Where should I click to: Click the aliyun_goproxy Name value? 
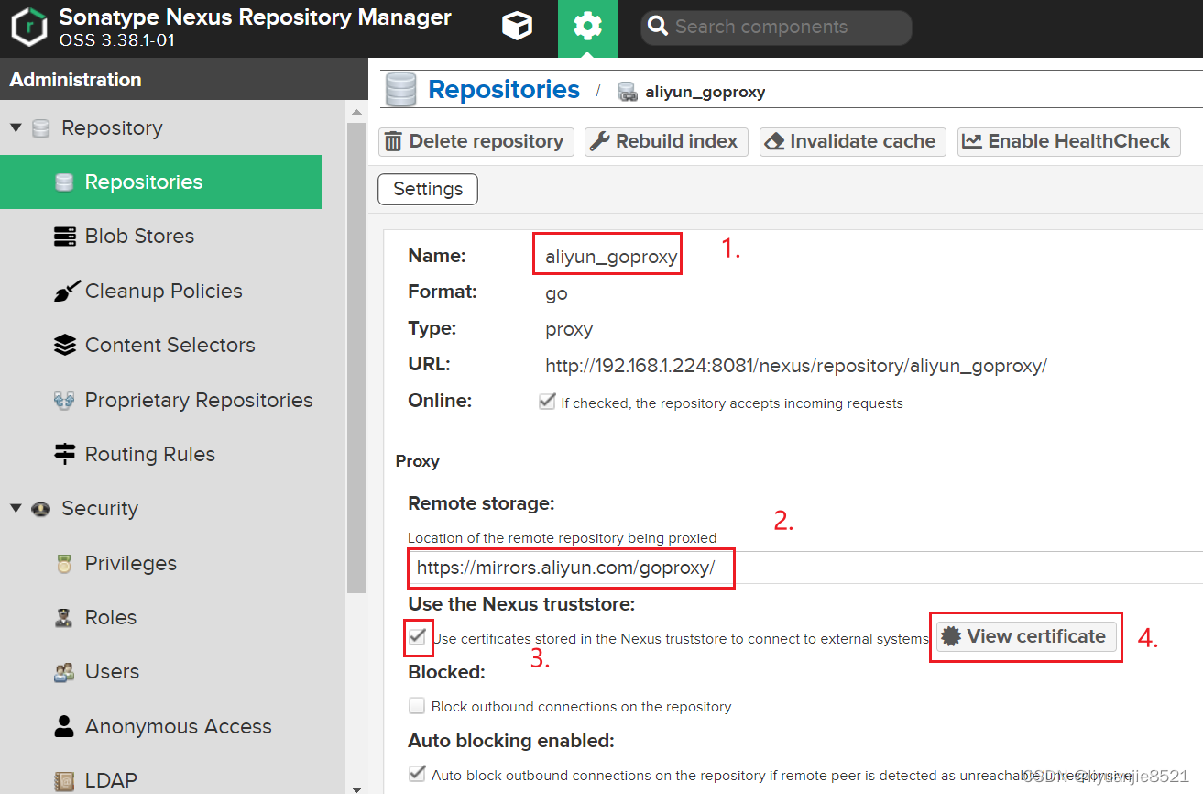click(611, 258)
